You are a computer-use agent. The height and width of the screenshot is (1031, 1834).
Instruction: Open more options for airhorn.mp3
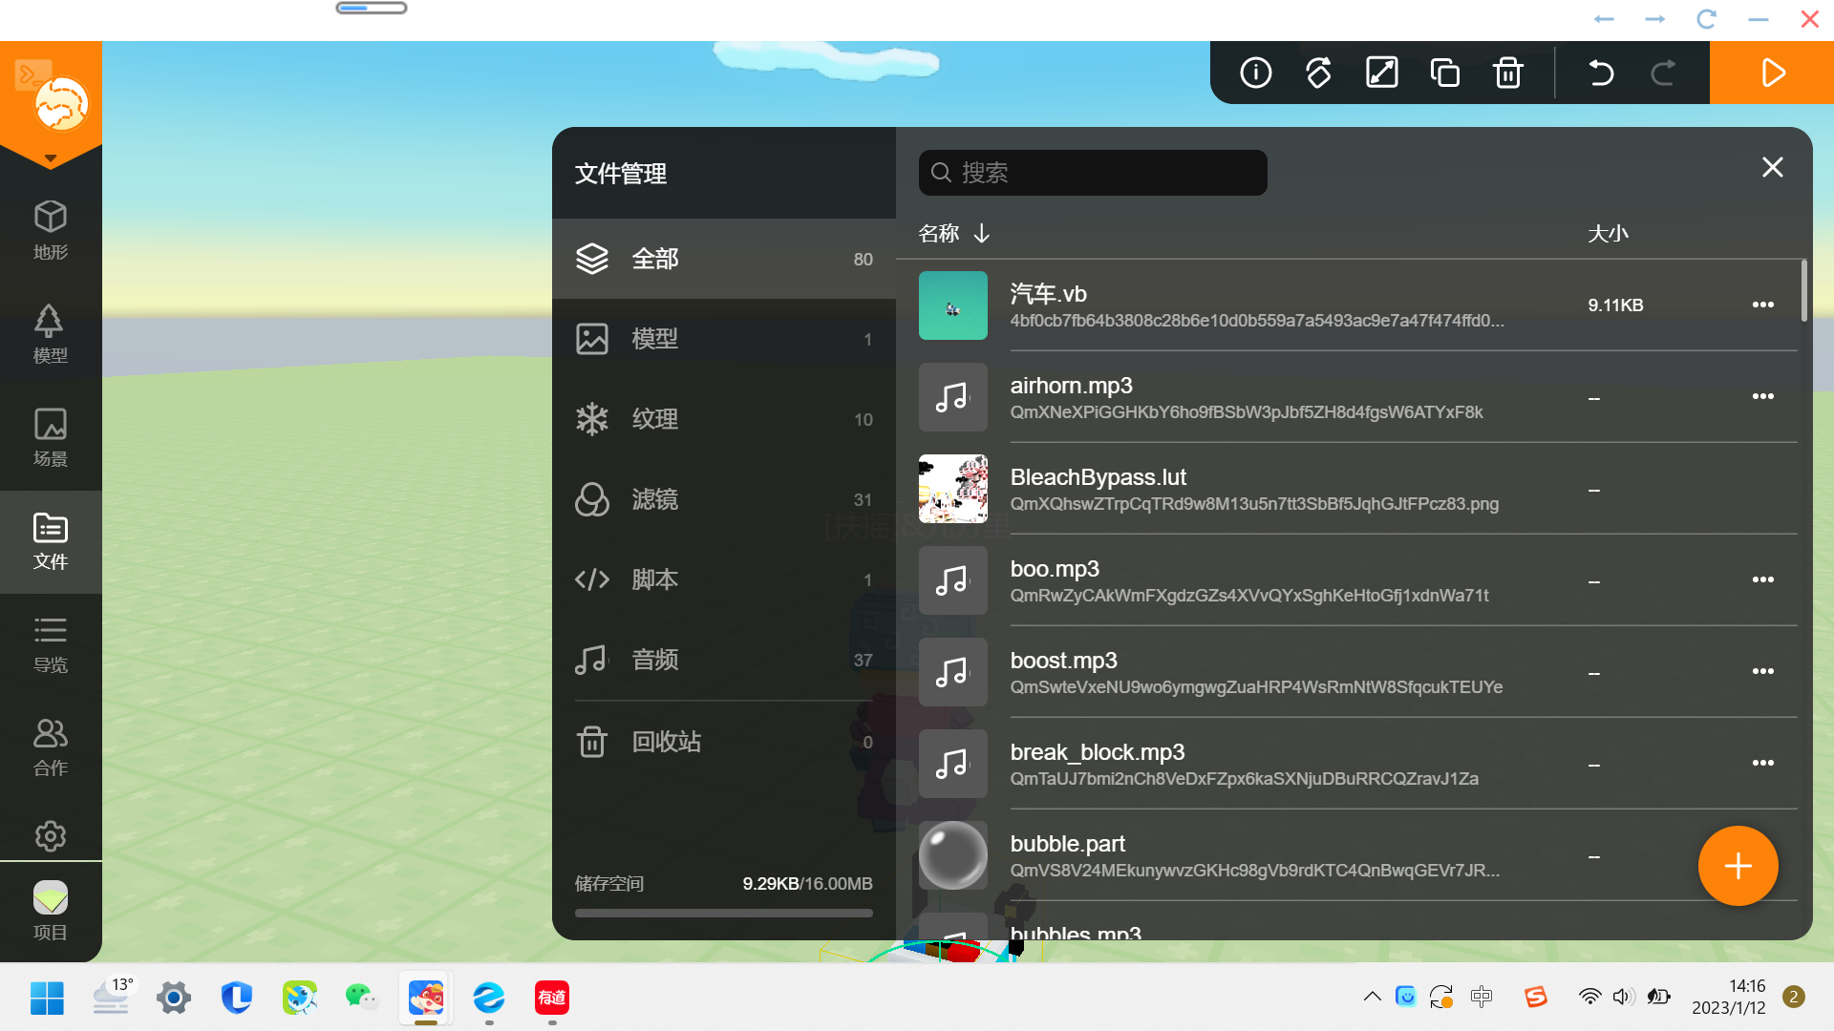click(1763, 396)
